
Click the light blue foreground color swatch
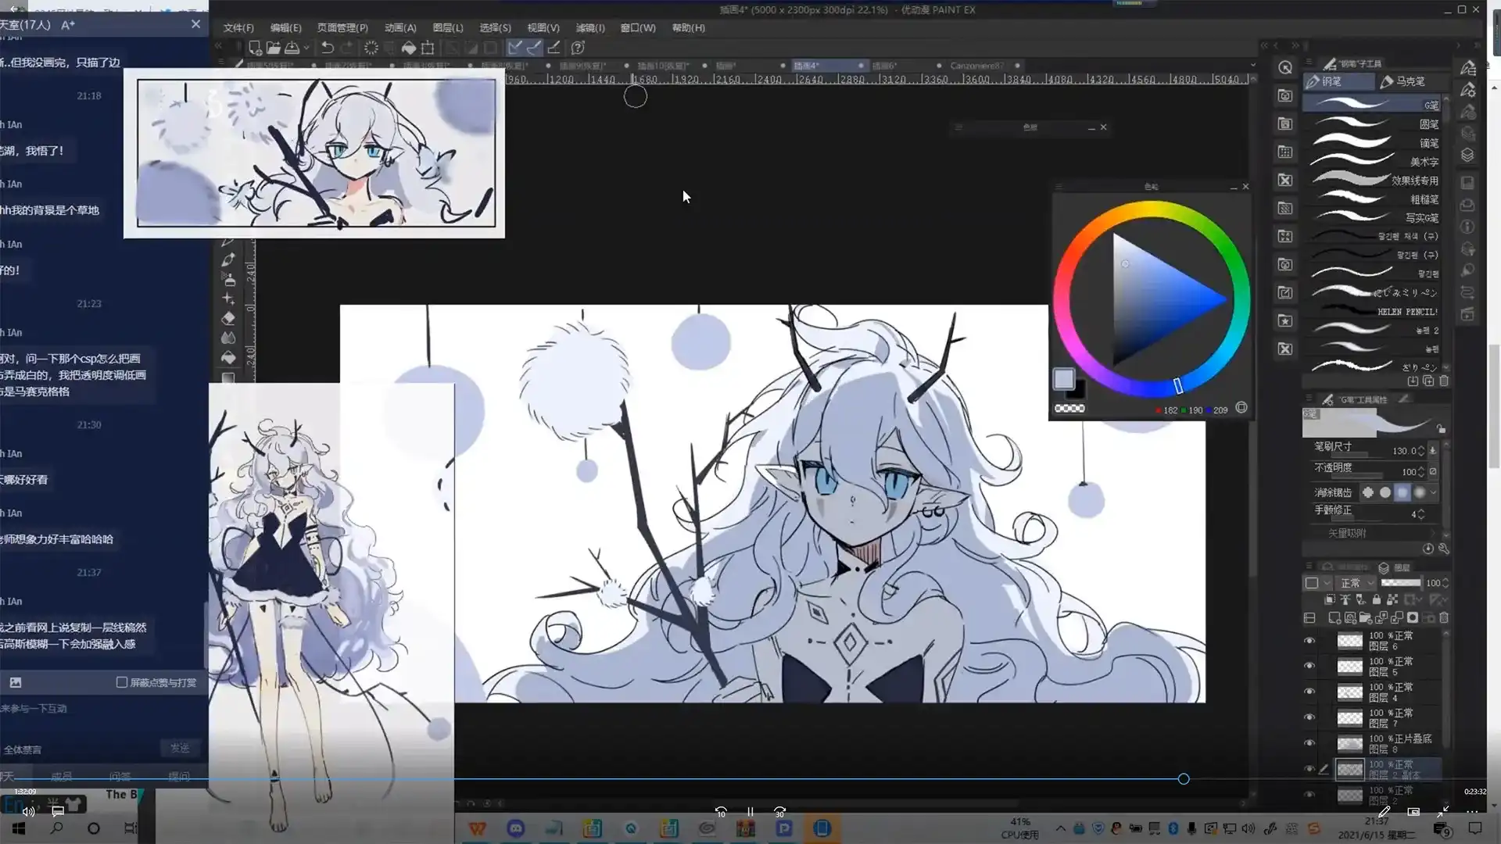(x=1063, y=379)
